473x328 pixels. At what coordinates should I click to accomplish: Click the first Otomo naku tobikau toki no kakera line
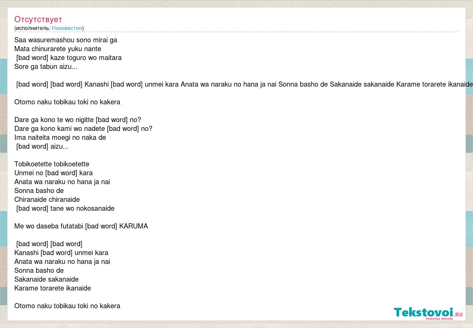coord(67,102)
